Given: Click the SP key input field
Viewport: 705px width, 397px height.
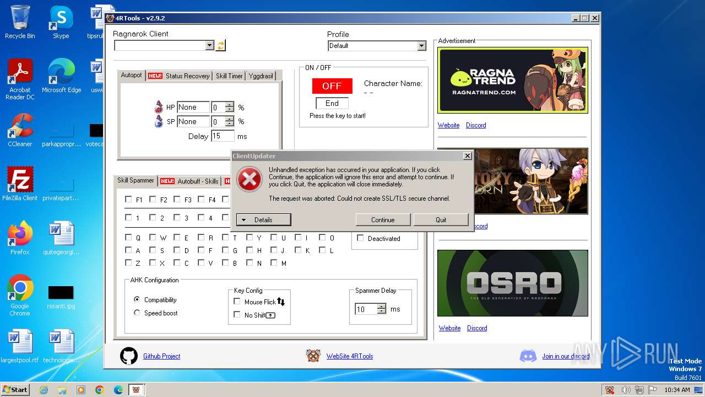Looking at the screenshot, I should tap(193, 122).
